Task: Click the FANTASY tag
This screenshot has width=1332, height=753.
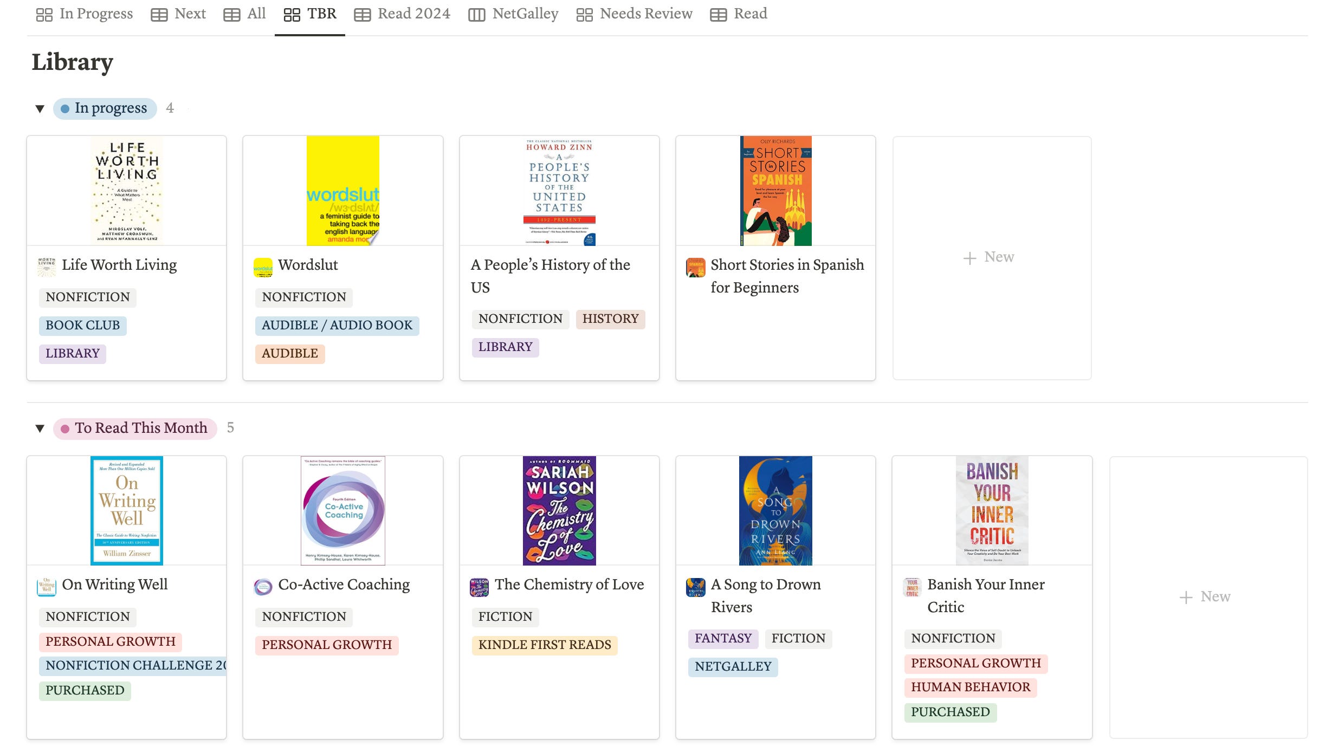Action: point(723,639)
